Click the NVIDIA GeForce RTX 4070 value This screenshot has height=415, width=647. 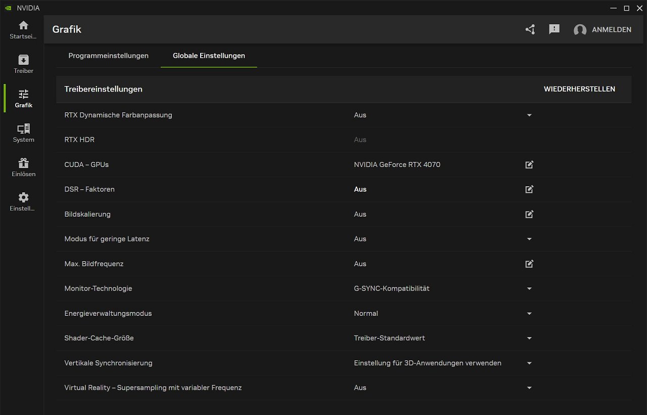tap(397, 164)
